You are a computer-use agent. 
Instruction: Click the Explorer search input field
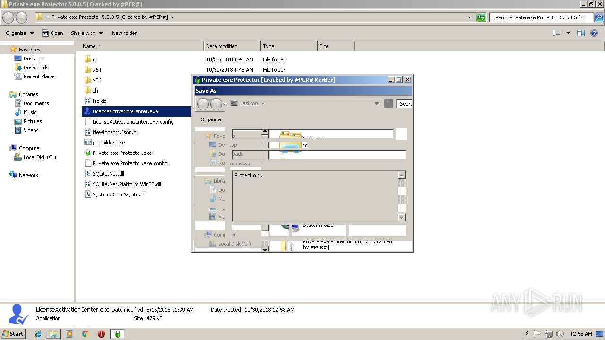[x=541, y=17]
